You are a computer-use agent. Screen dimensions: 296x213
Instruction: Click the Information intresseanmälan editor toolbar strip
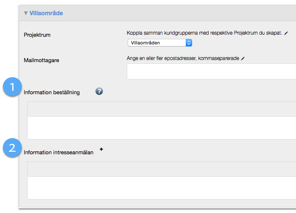coord(161,169)
